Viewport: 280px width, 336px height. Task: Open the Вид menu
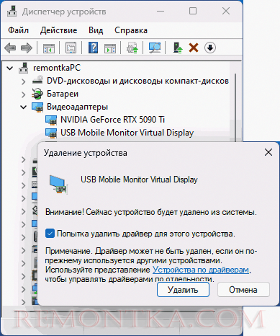96,30
